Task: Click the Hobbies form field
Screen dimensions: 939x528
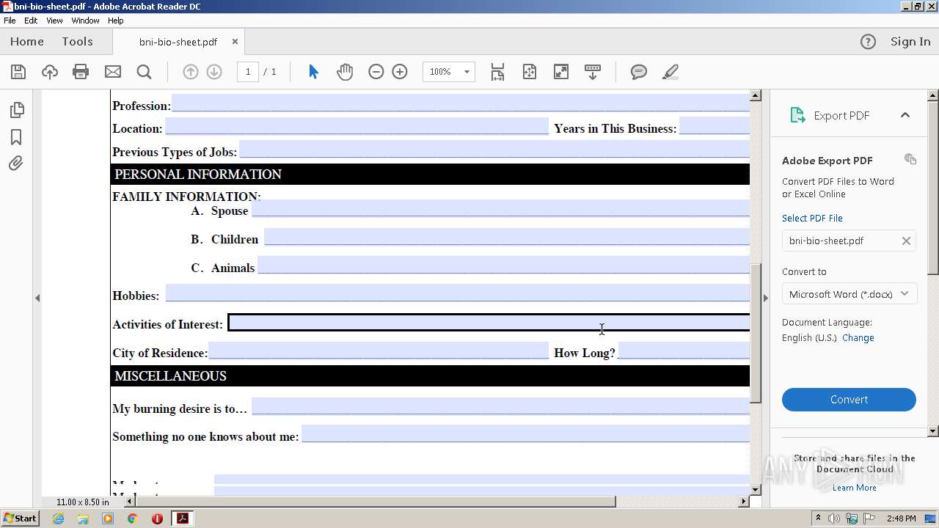Action: (458, 293)
